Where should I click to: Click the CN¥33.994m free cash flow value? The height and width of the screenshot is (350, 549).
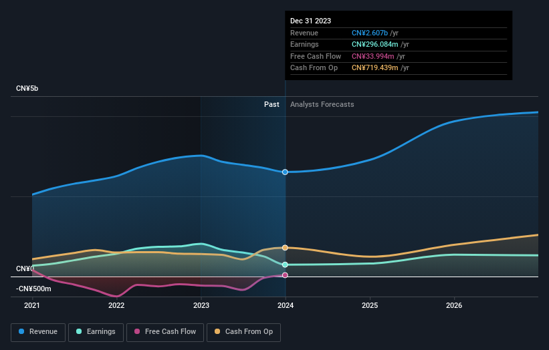[x=373, y=56]
